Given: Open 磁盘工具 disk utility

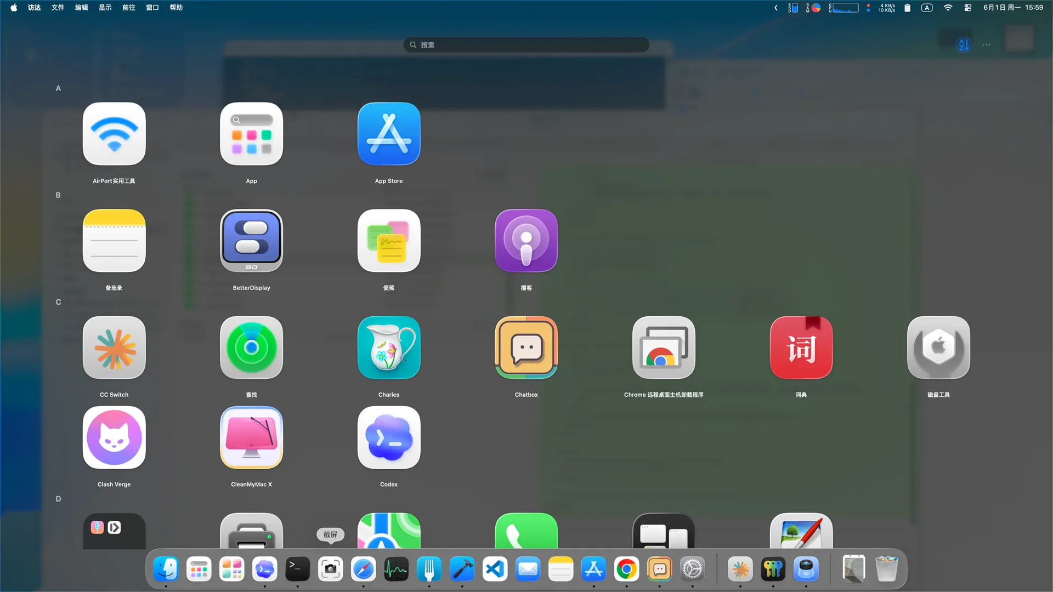Looking at the screenshot, I should tap(938, 348).
